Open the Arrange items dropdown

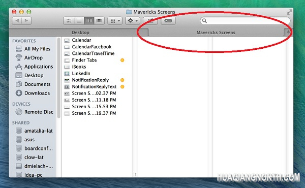point(115,21)
